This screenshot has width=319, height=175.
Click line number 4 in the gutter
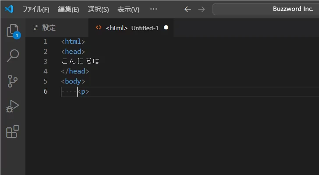point(46,71)
